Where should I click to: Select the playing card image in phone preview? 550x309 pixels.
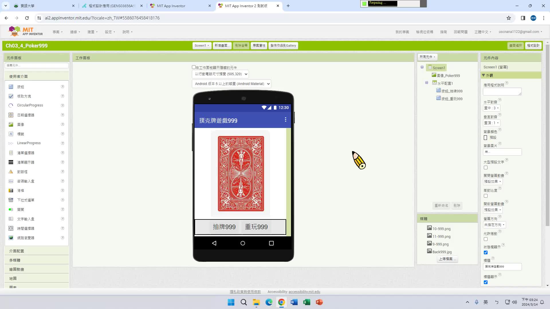click(x=241, y=174)
